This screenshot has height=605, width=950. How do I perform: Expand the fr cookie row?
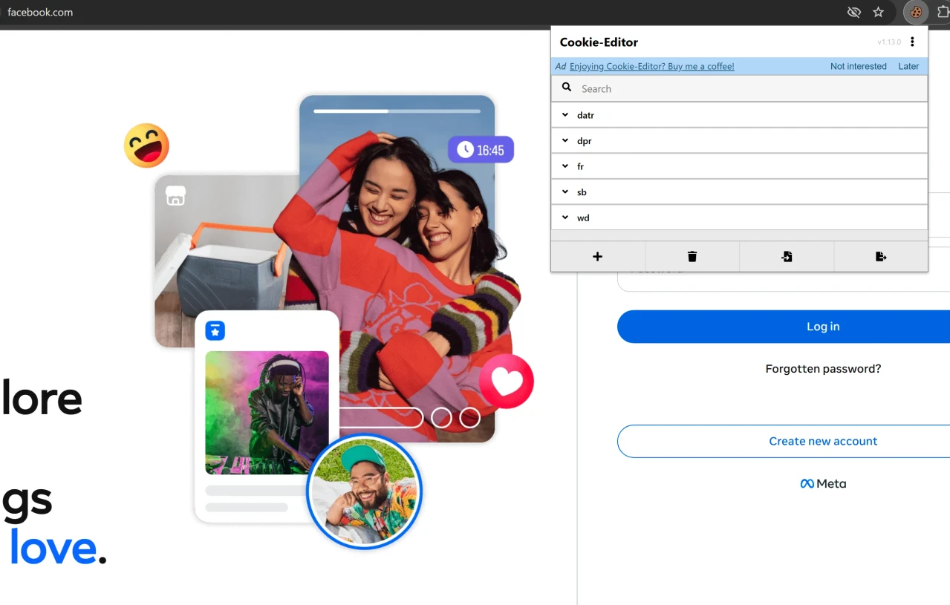pyautogui.click(x=739, y=166)
